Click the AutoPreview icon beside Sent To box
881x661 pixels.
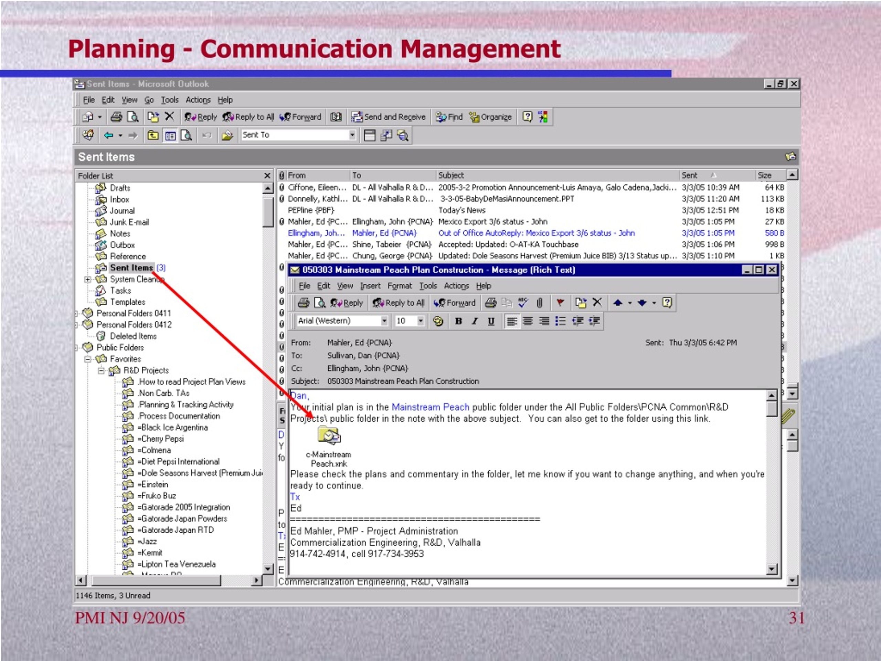coord(403,135)
